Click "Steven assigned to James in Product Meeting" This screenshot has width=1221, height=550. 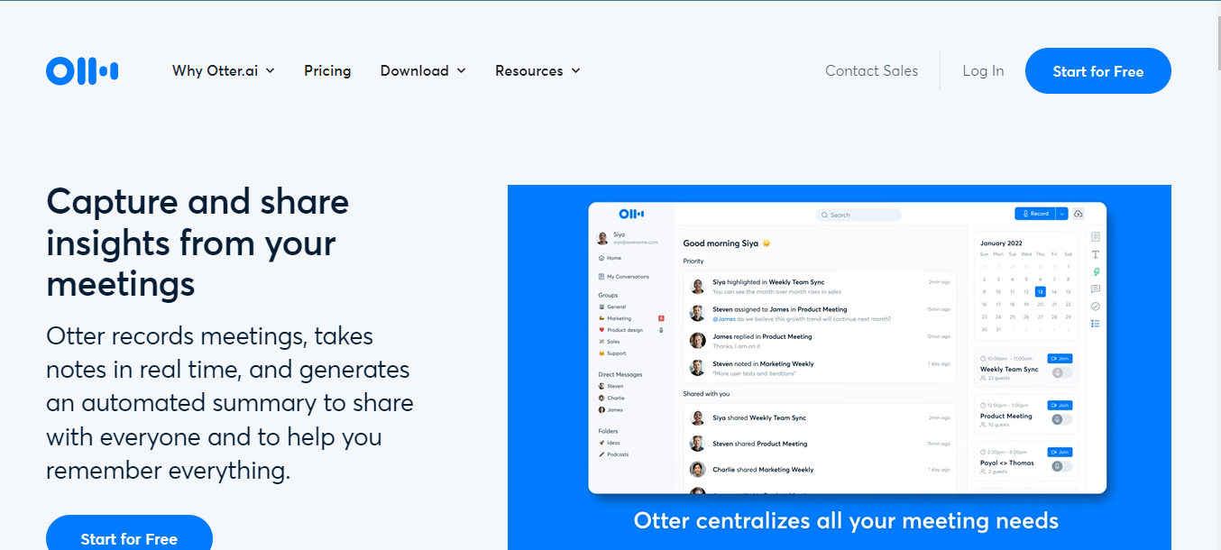tap(819, 314)
